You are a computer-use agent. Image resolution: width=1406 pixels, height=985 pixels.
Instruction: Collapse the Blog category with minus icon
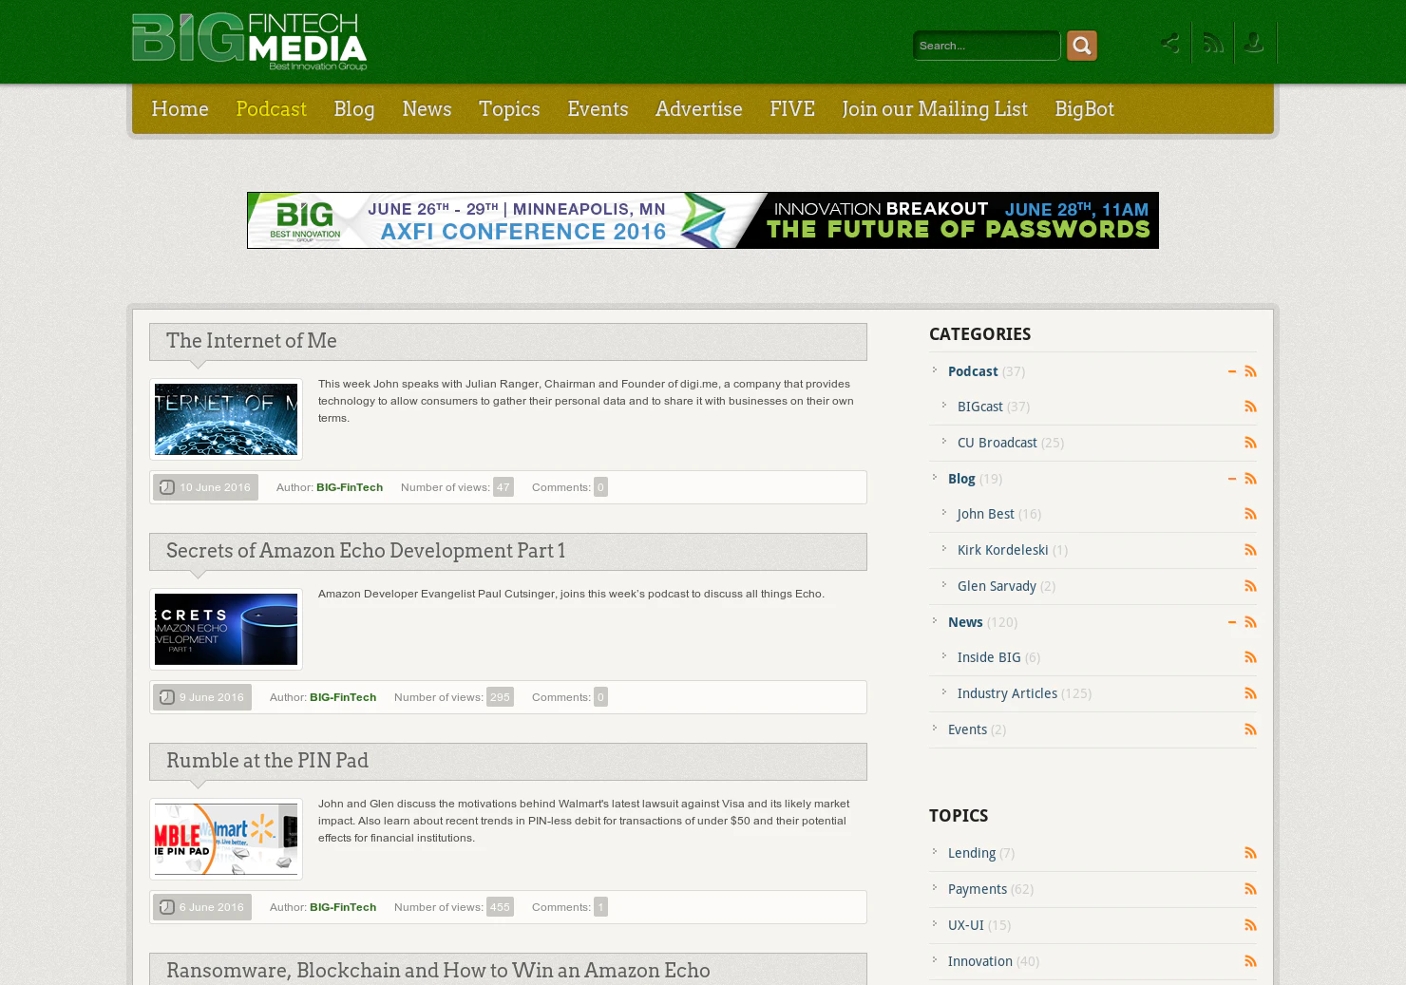[1232, 479]
